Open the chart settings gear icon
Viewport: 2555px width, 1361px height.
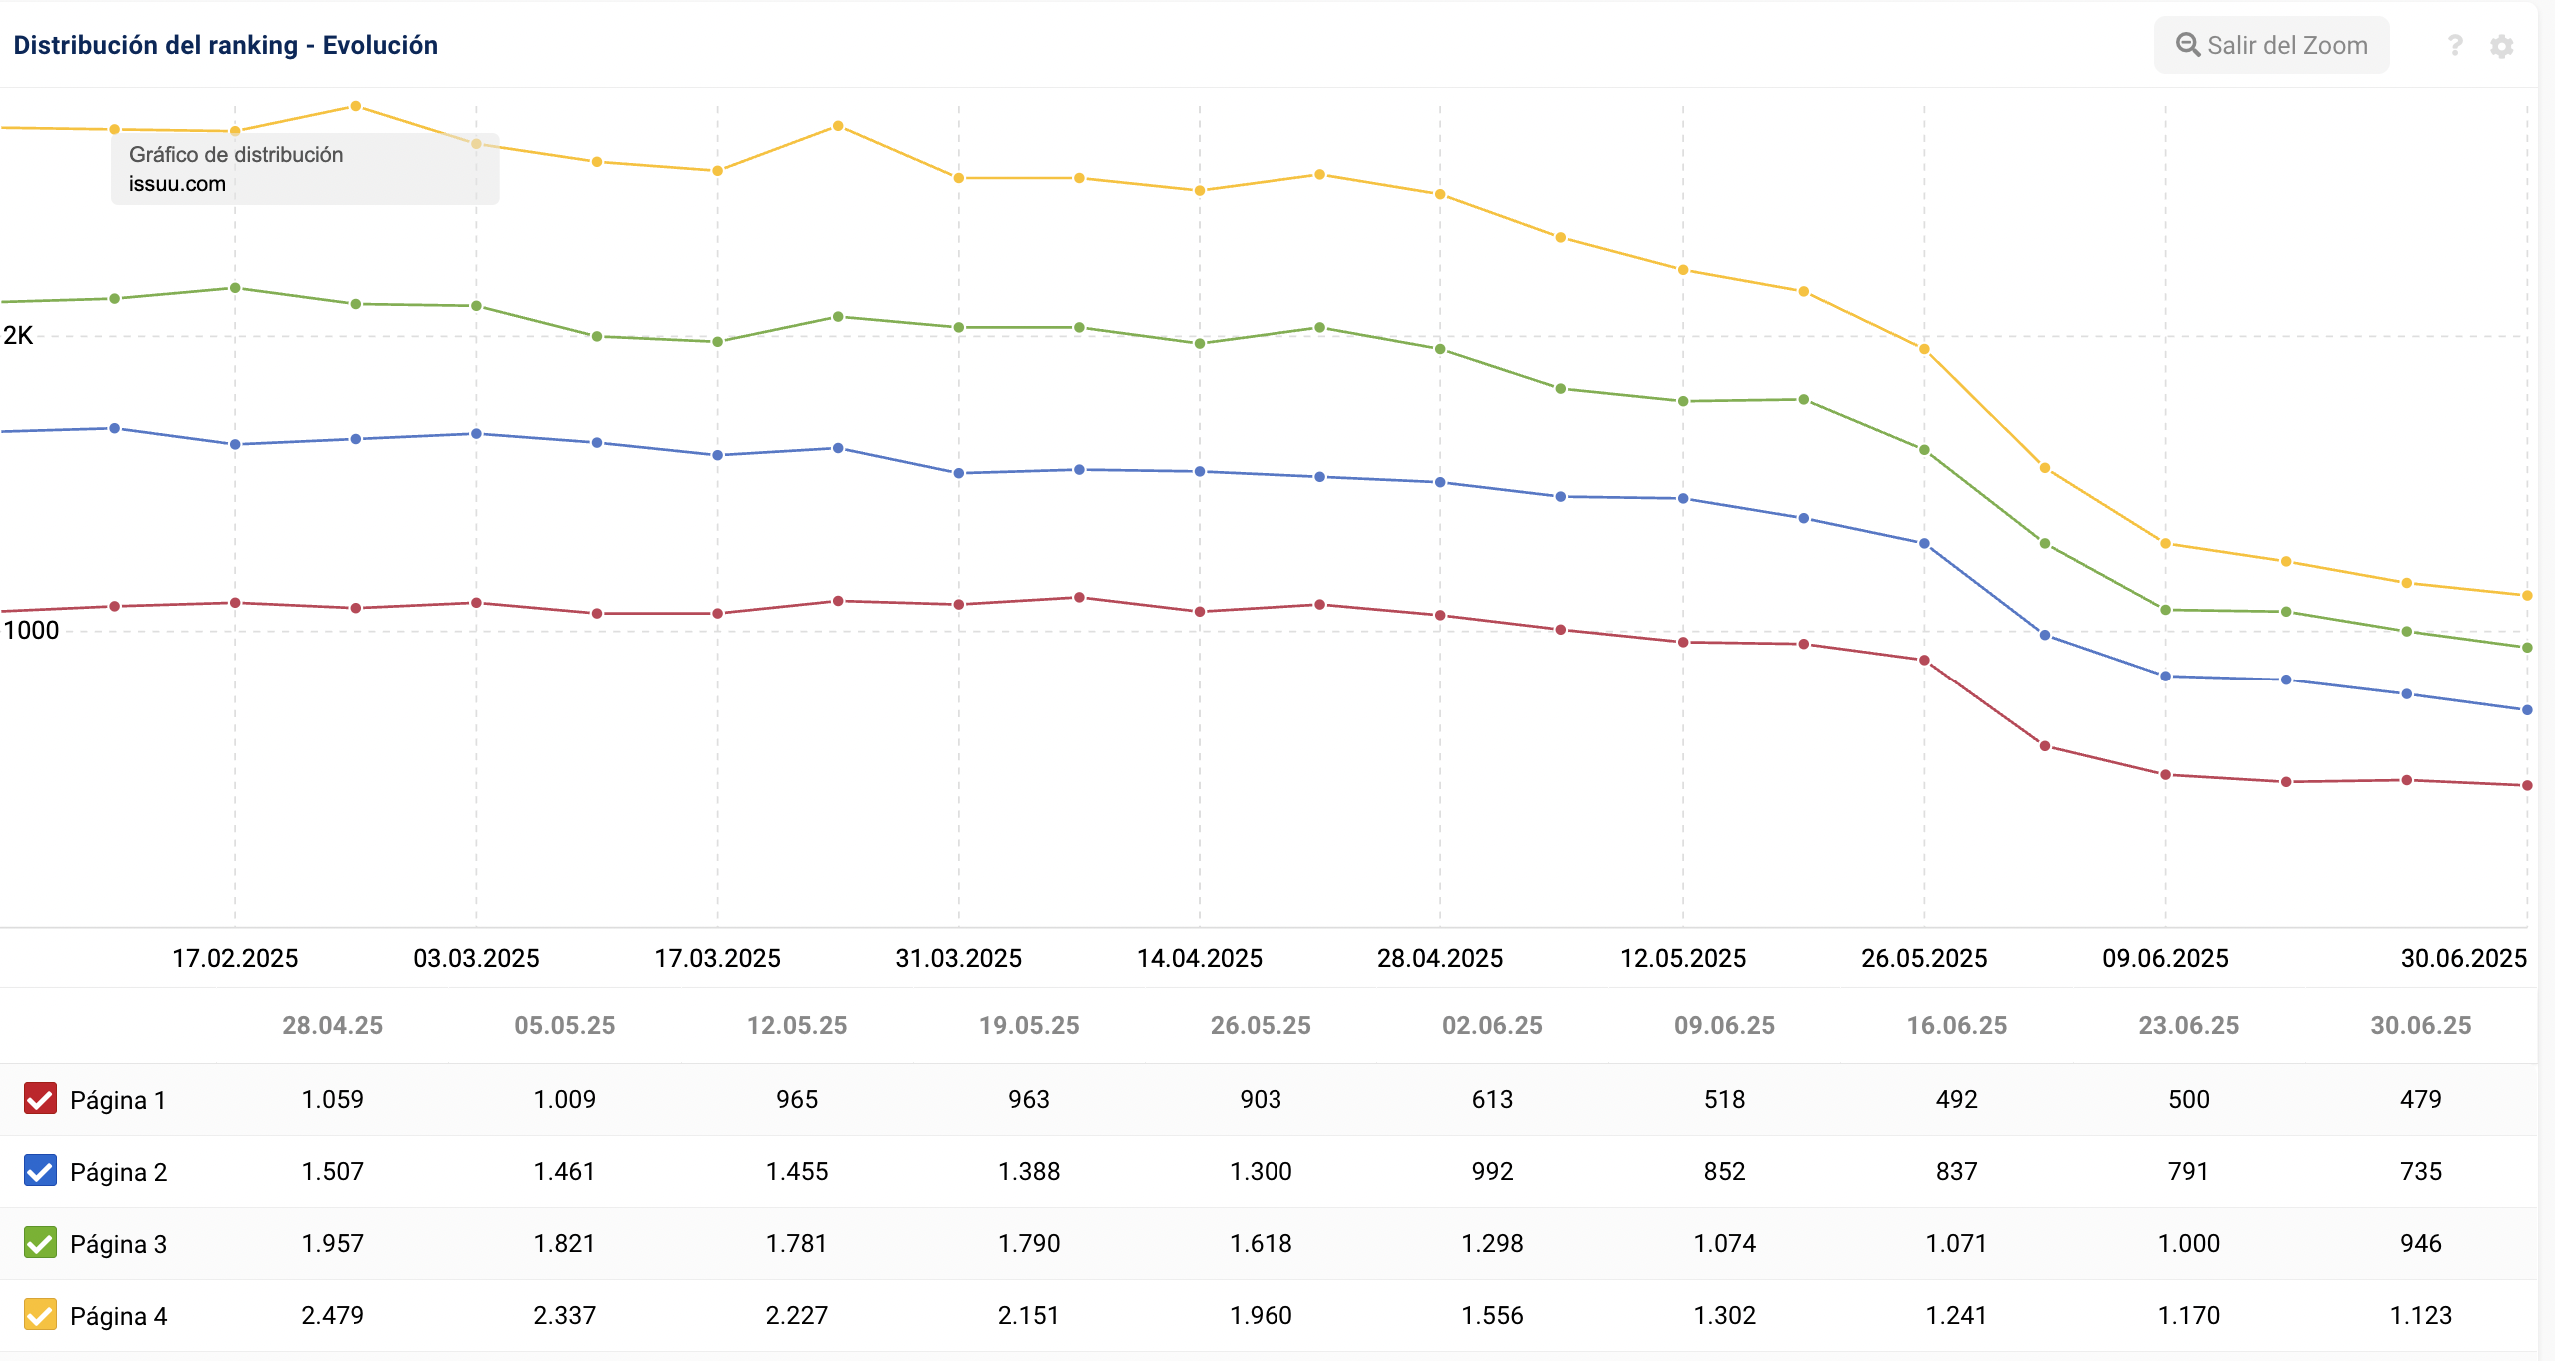pyautogui.click(x=2501, y=46)
